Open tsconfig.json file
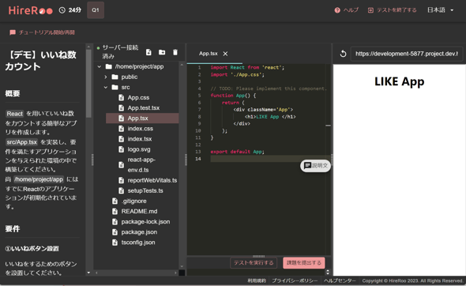Viewport: 466px width, 286px height. [x=138, y=243]
